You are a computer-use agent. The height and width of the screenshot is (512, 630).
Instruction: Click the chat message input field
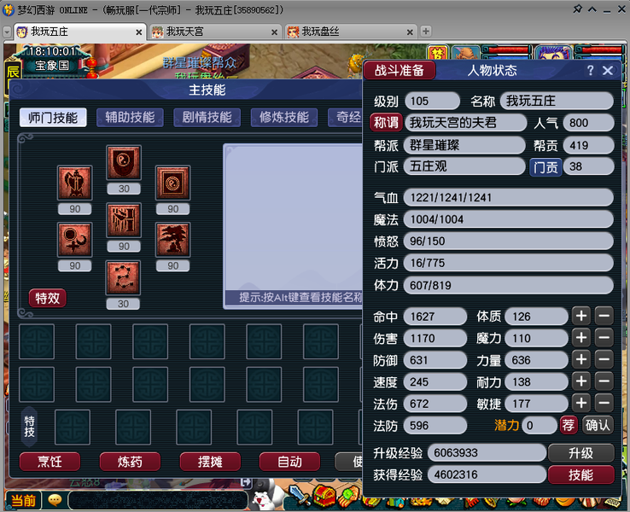(158, 501)
